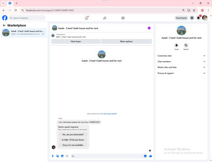
Task: Send quick reply 'In talks. I'll let you know.'
Action: click(x=73, y=140)
